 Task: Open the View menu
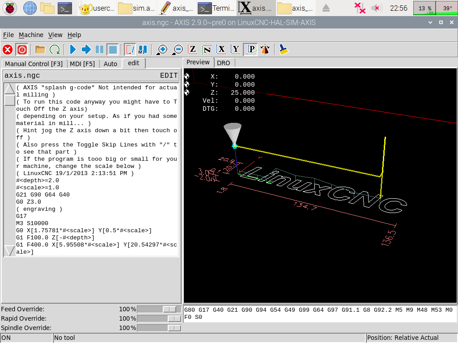click(x=55, y=35)
